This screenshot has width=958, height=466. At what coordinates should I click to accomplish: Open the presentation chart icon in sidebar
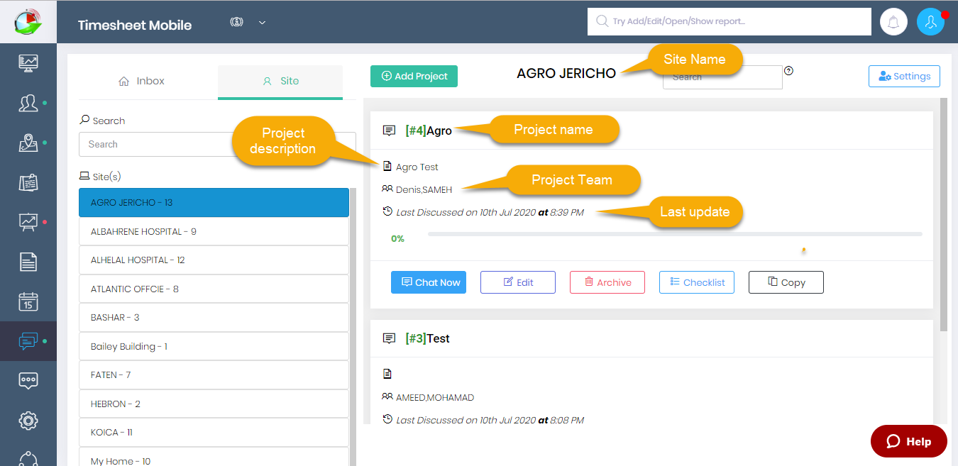click(28, 222)
